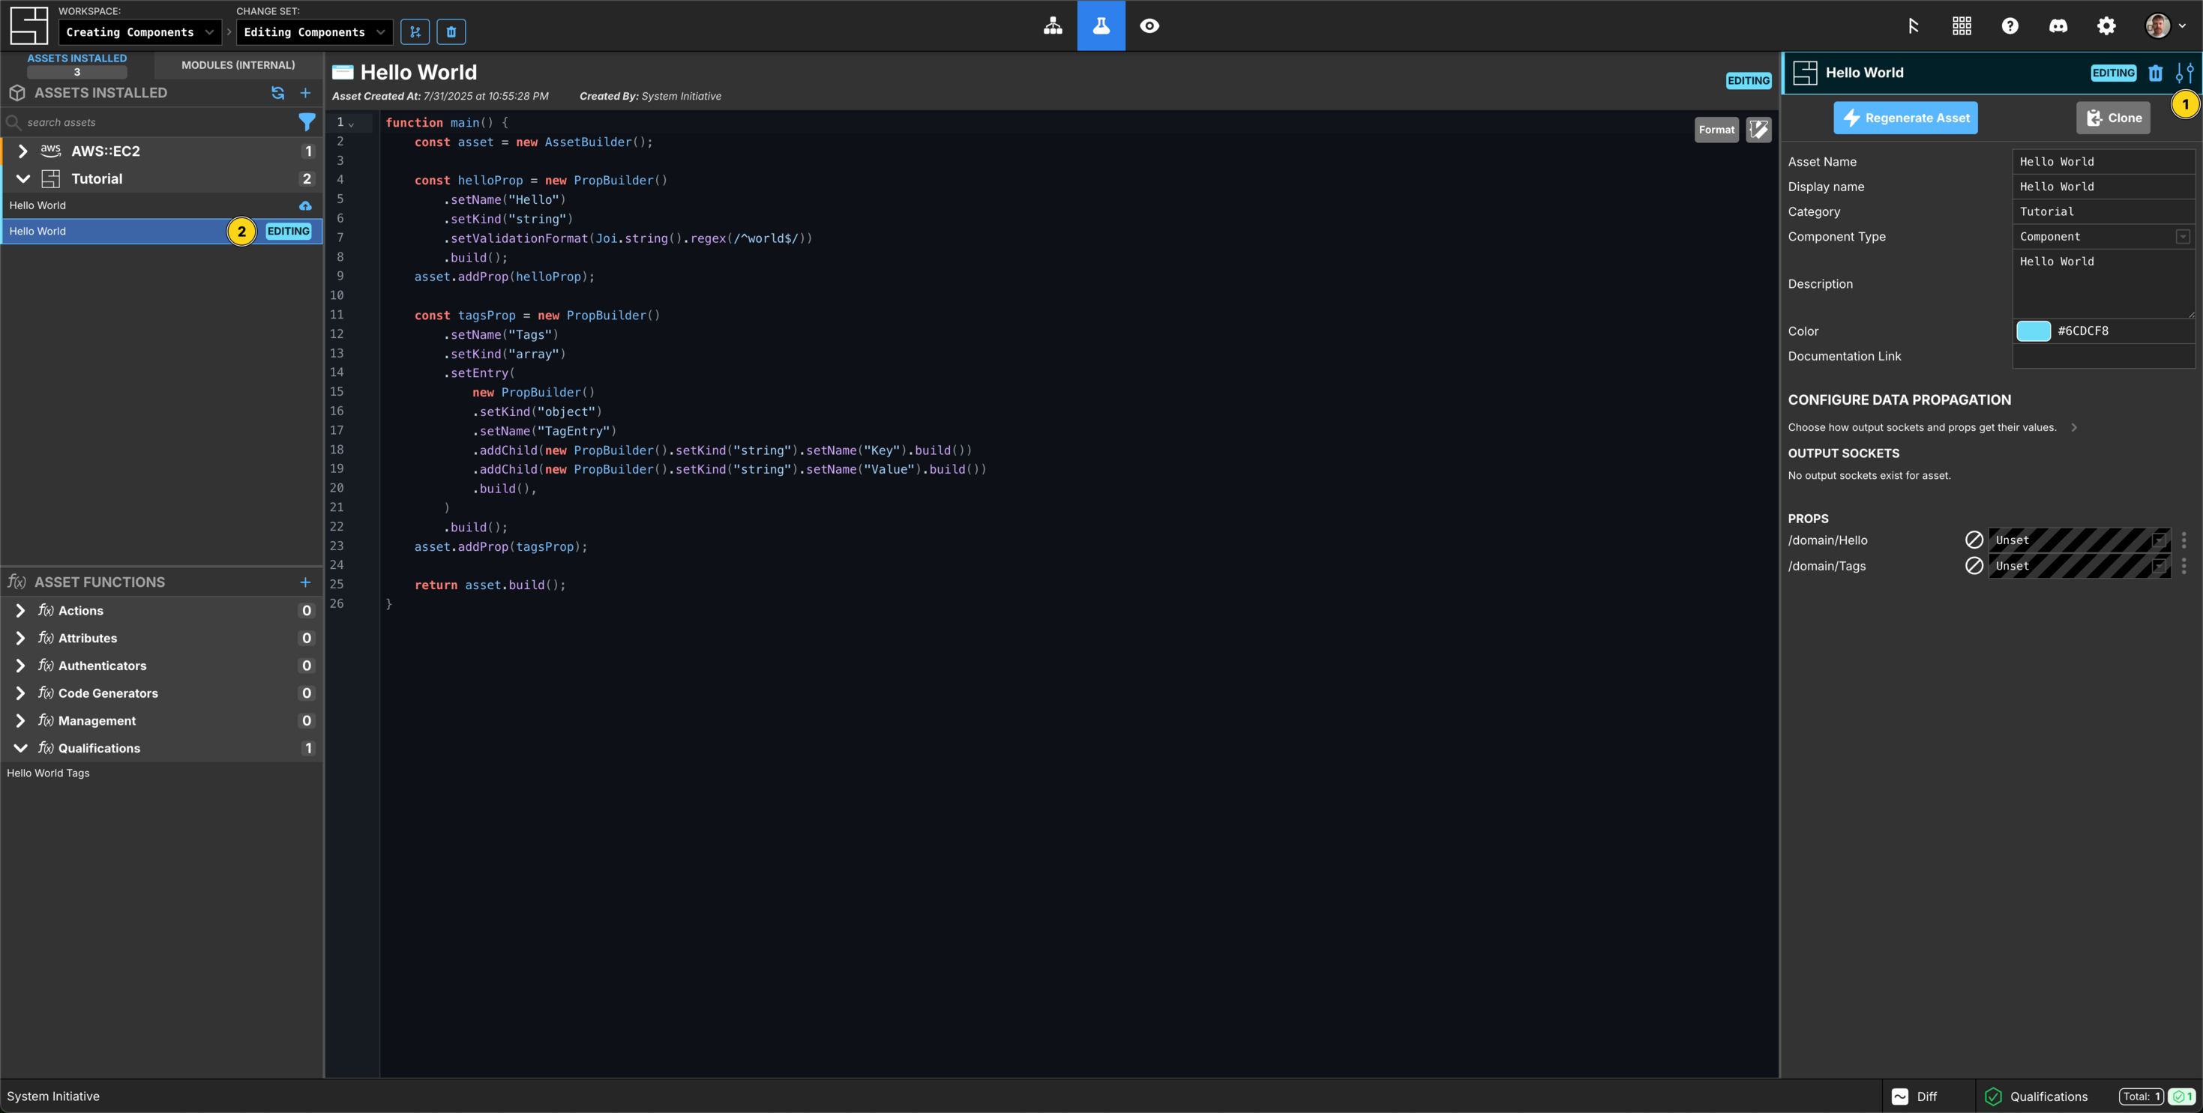Expand the Actions functions group

pyautogui.click(x=20, y=610)
